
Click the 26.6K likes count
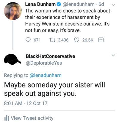(88, 40)
